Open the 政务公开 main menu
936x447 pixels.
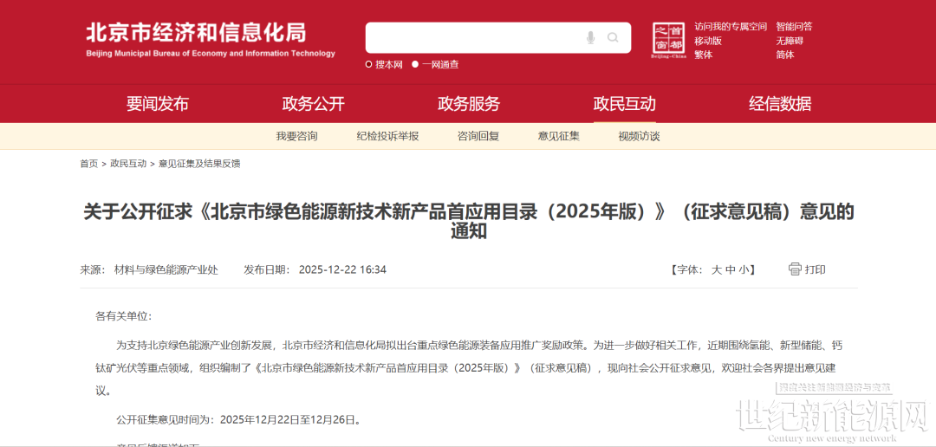(313, 104)
